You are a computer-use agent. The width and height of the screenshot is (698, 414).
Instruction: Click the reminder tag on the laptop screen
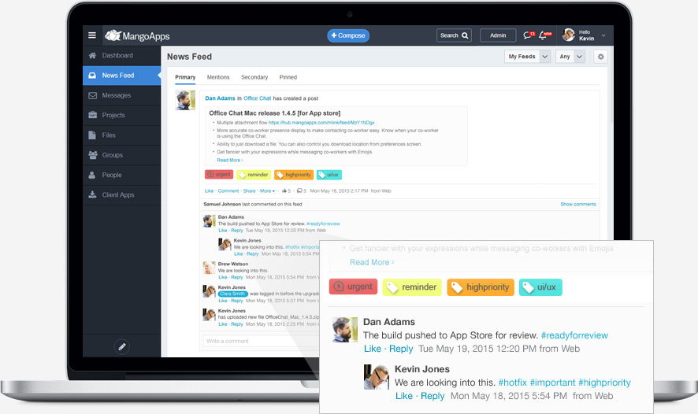(x=254, y=175)
